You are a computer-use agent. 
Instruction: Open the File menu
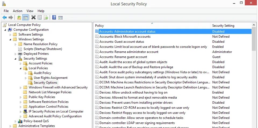(6, 11)
